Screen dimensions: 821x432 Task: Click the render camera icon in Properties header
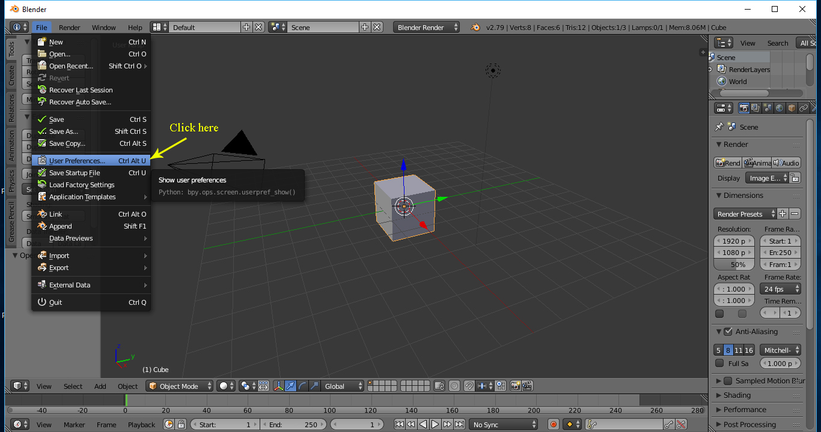point(744,107)
